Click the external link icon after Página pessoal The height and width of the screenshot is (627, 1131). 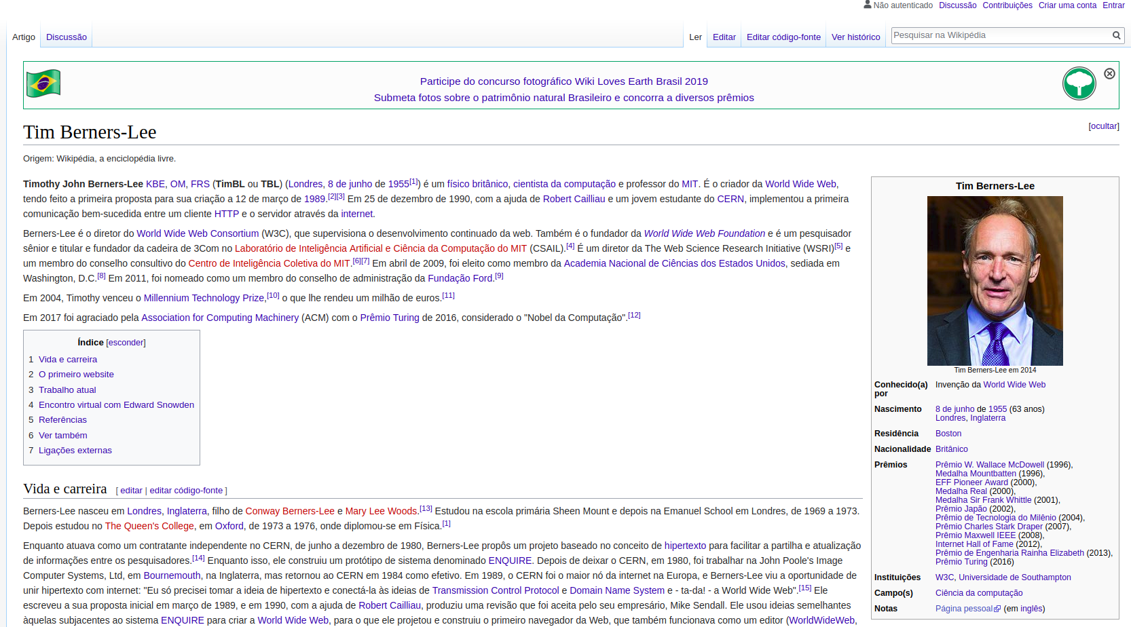tap(997, 609)
